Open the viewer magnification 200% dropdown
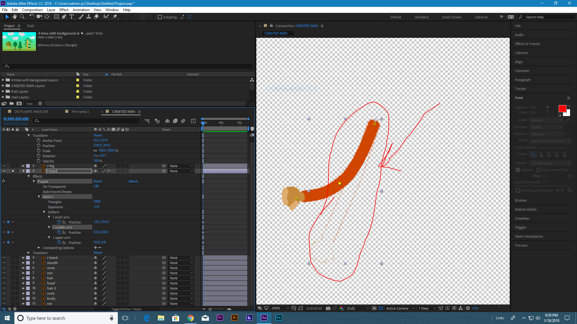The image size is (577, 324). point(280,308)
